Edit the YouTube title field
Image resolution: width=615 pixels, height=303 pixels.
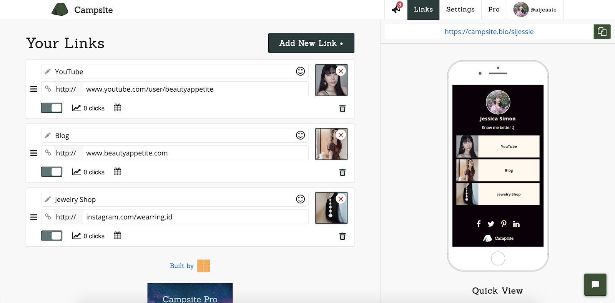pyautogui.click(x=175, y=71)
